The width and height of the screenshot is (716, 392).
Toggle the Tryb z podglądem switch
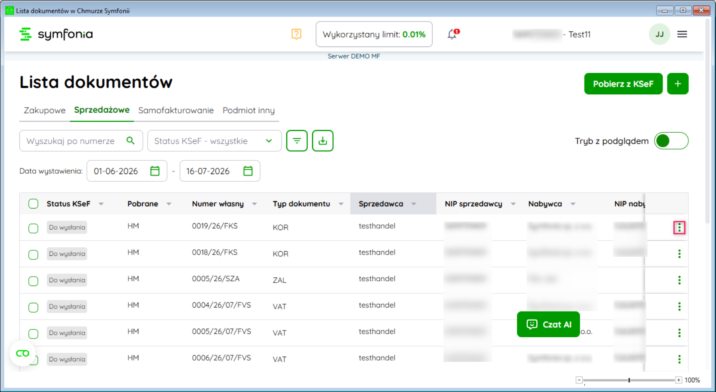(671, 141)
